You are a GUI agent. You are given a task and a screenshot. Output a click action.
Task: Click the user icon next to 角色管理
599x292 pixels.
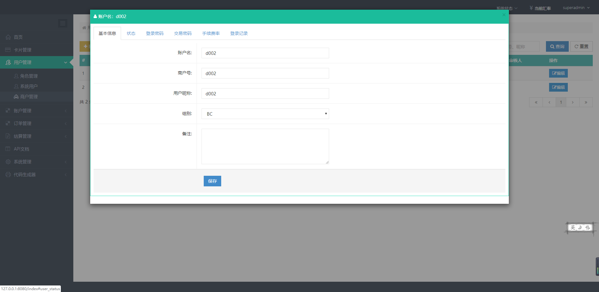[x=16, y=76]
